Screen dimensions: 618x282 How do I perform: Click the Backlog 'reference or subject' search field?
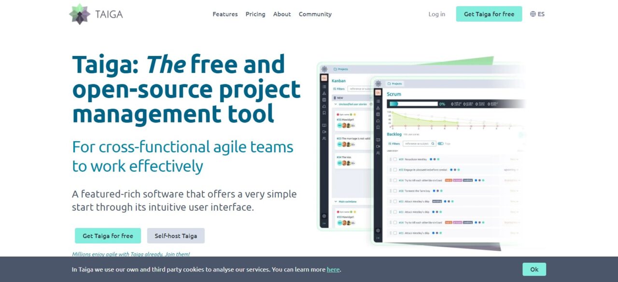[420, 144]
